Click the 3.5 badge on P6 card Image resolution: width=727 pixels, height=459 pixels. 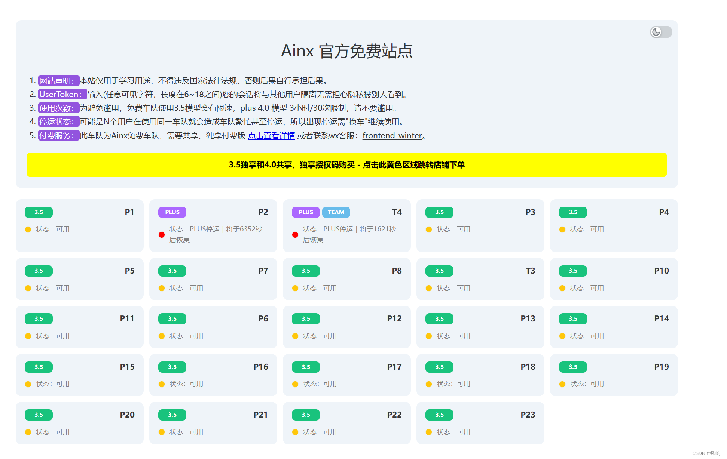pos(172,319)
